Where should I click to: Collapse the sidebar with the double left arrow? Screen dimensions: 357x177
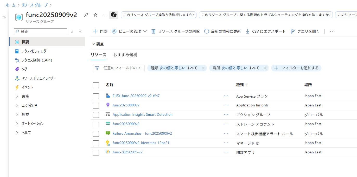[80, 32]
